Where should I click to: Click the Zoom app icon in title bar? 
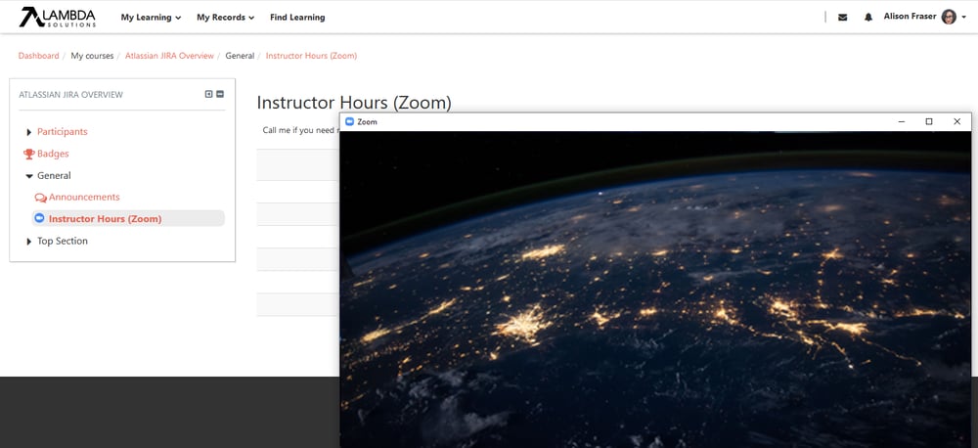click(350, 121)
